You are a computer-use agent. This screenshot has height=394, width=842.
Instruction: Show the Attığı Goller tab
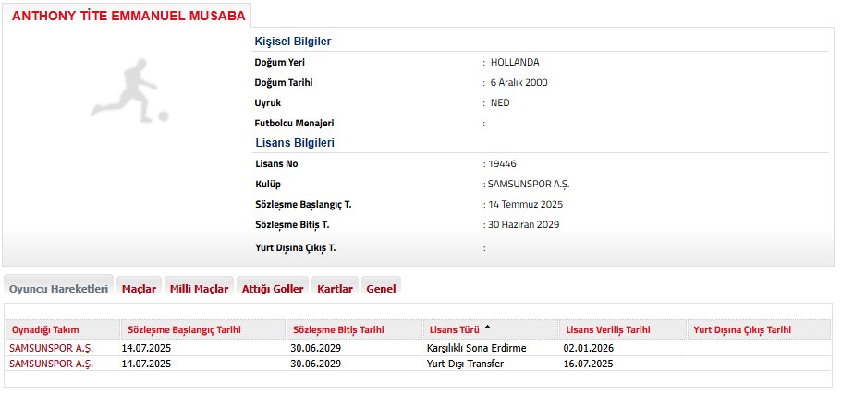point(272,288)
